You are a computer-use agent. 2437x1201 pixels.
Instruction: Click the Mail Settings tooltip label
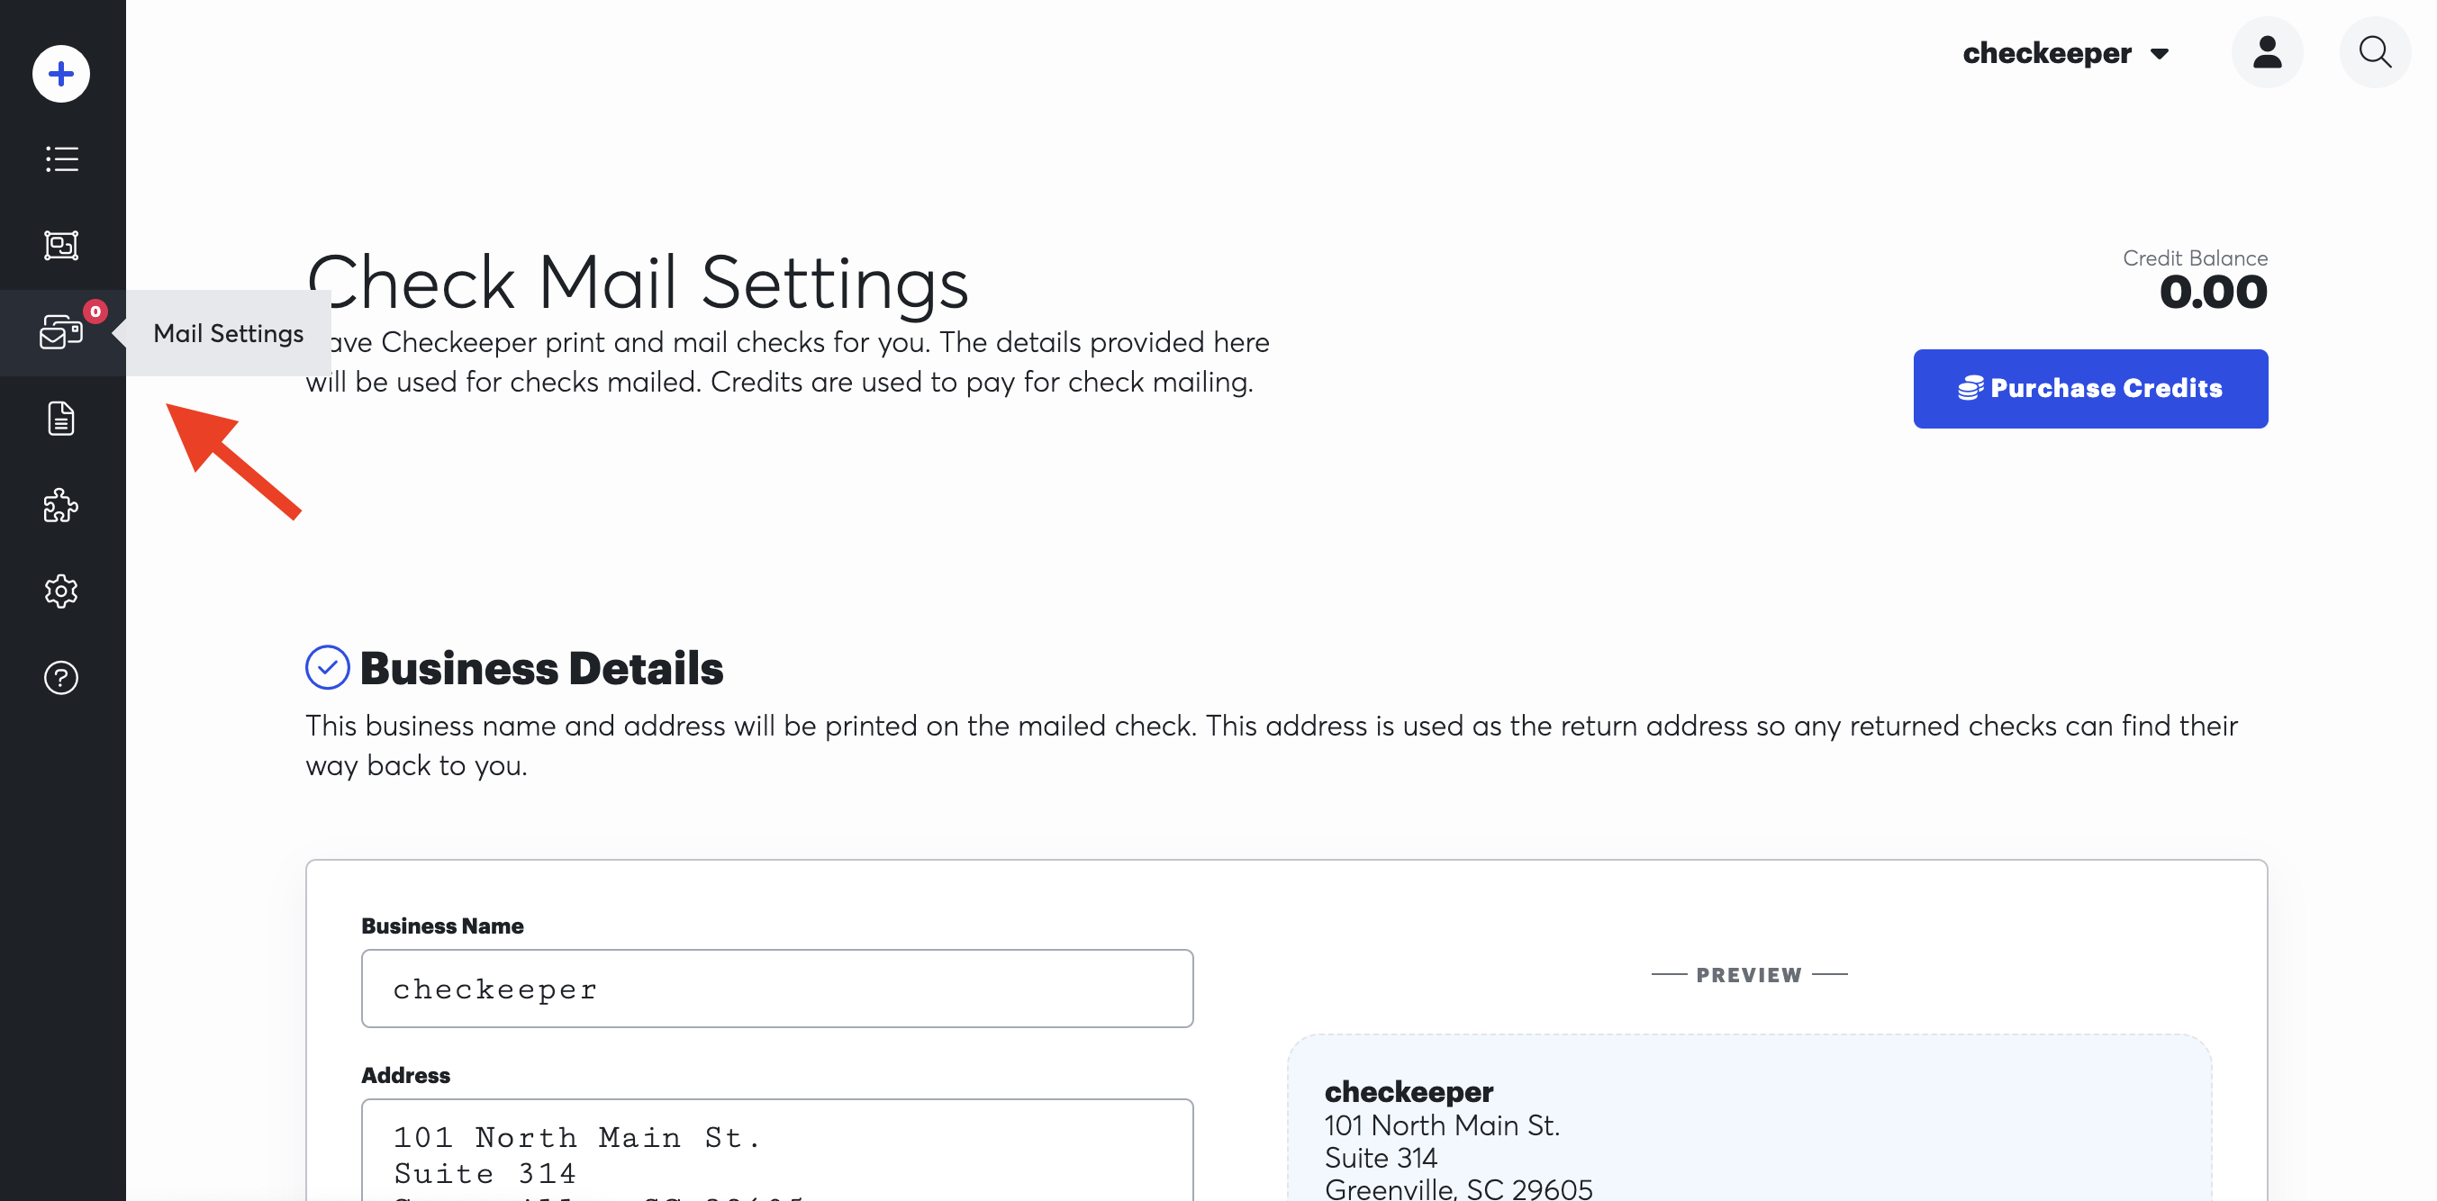point(228,333)
